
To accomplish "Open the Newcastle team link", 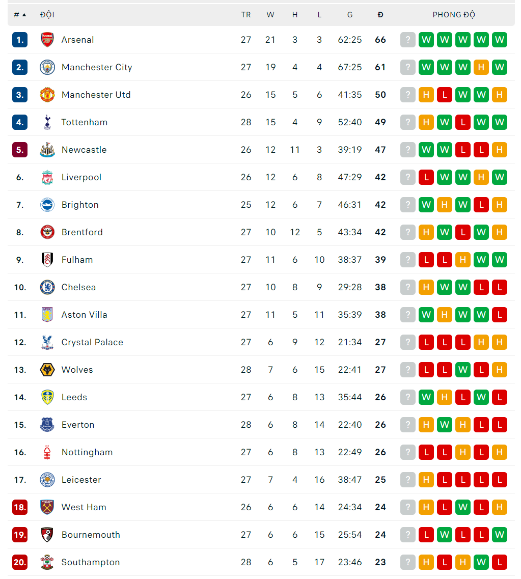I will pos(84,150).
